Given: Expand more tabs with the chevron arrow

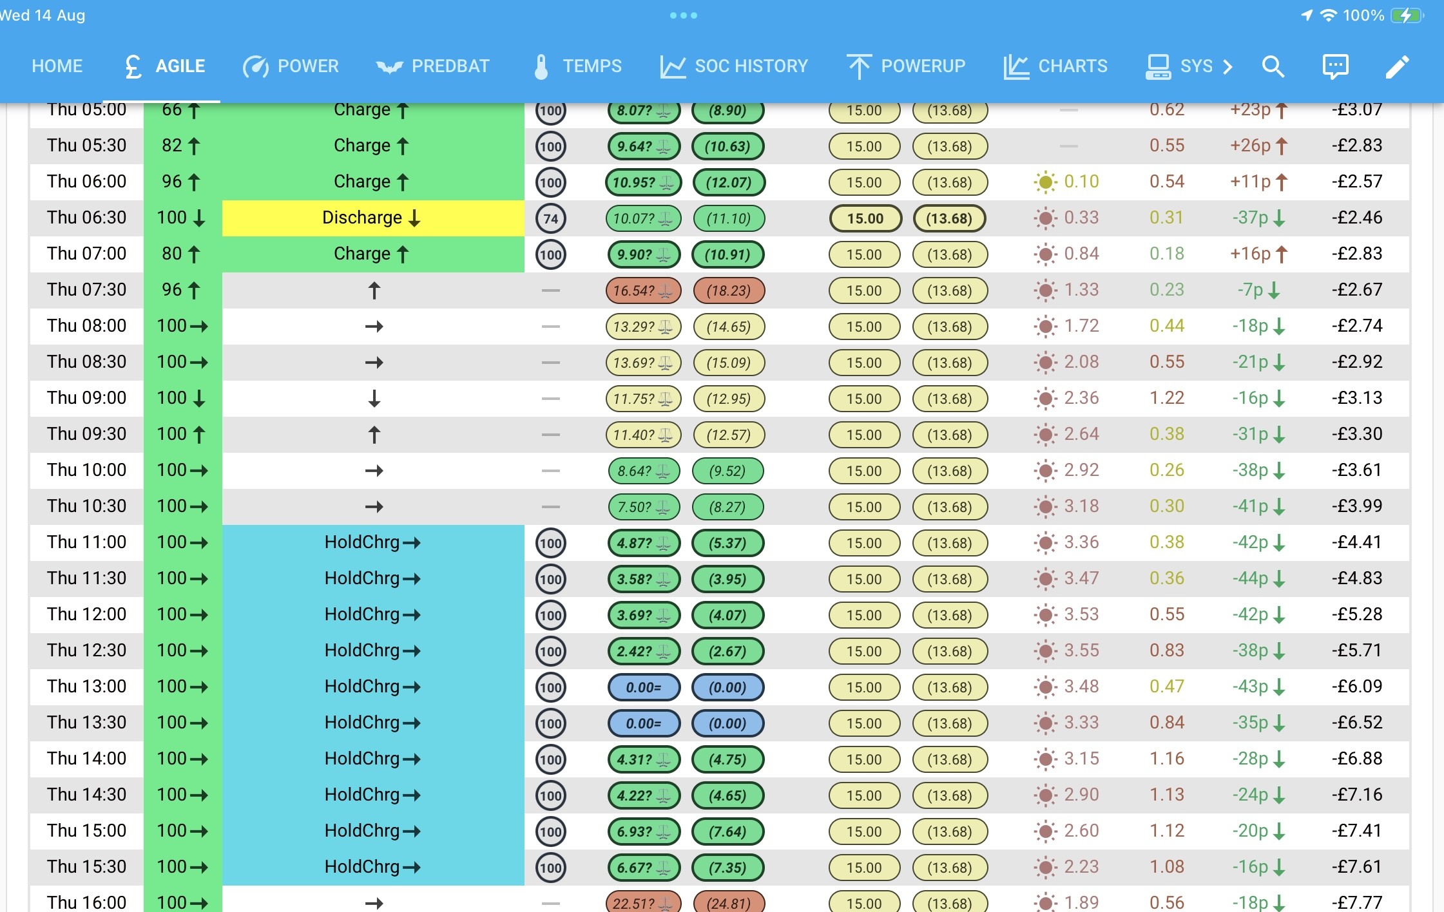Looking at the screenshot, I should pyautogui.click(x=1227, y=66).
